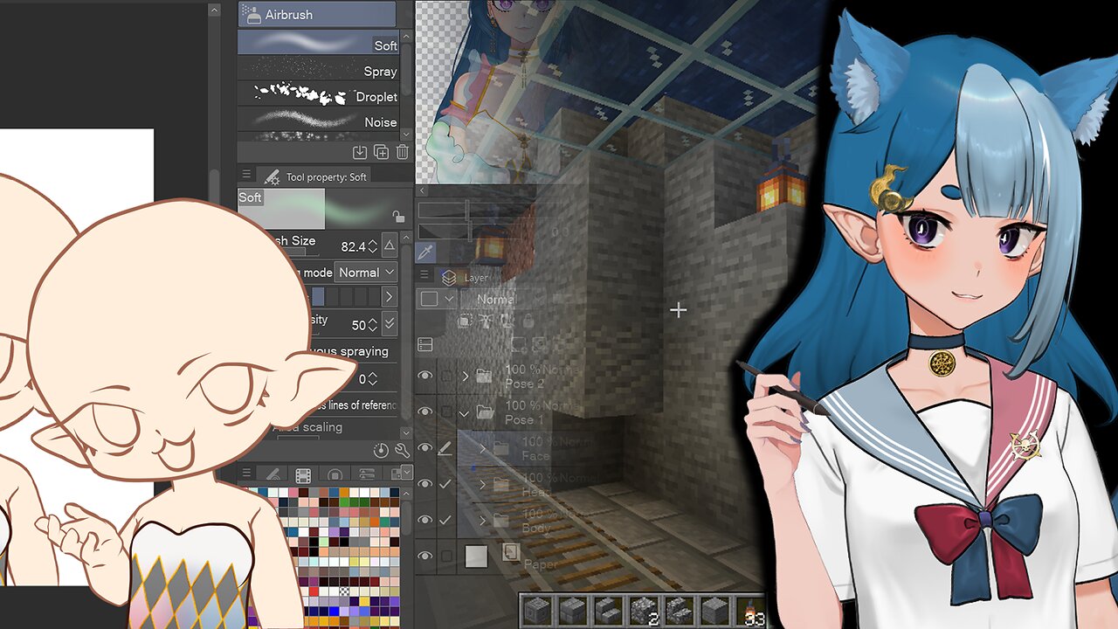Viewport: 1118px width, 629px height.
Task: Toggle the lock on the Soft tool preview
Action: [398, 217]
